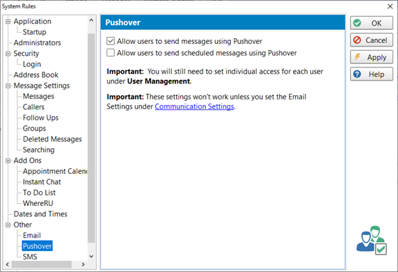Click the green checkmark OK icon
This screenshot has height=272, width=398.
(x=357, y=23)
